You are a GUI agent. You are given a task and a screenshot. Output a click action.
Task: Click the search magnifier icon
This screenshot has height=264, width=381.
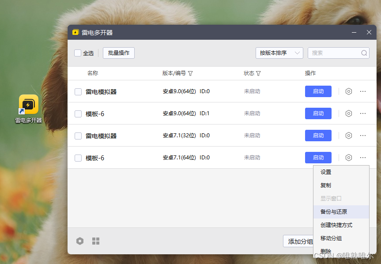364,53
